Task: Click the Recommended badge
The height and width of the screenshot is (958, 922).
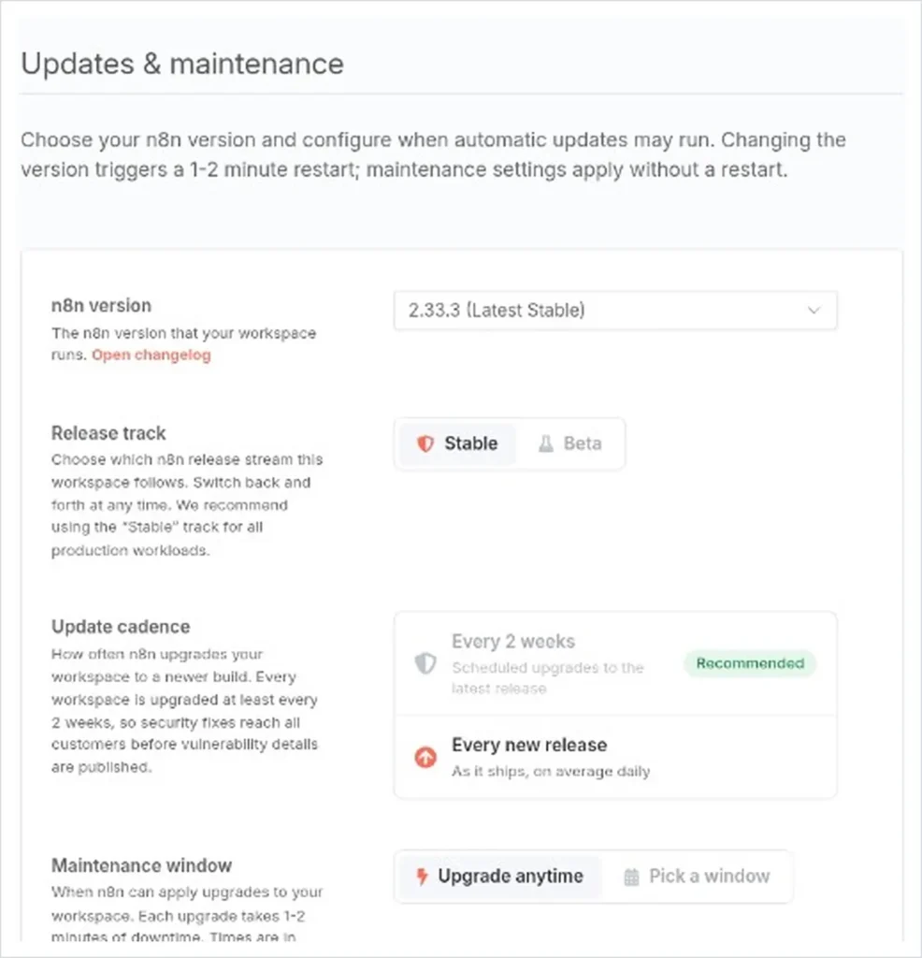Action: tap(750, 663)
